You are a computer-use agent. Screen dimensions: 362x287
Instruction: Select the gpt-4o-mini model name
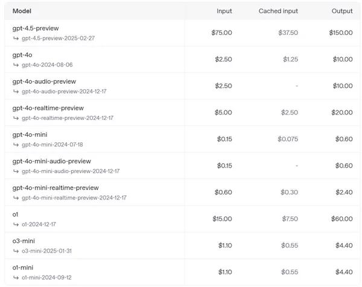(x=30, y=134)
